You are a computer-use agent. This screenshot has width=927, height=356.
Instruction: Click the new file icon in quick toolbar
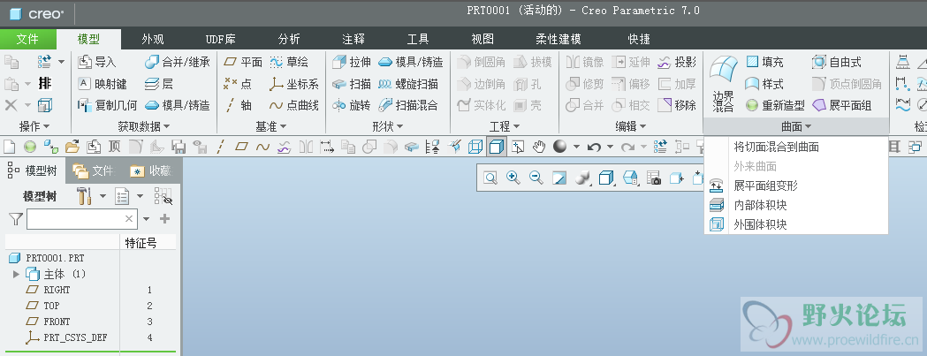[10, 147]
